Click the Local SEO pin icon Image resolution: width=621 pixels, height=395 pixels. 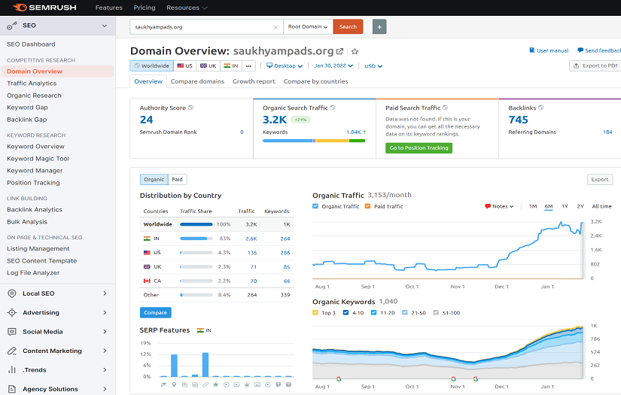tap(12, 293)
